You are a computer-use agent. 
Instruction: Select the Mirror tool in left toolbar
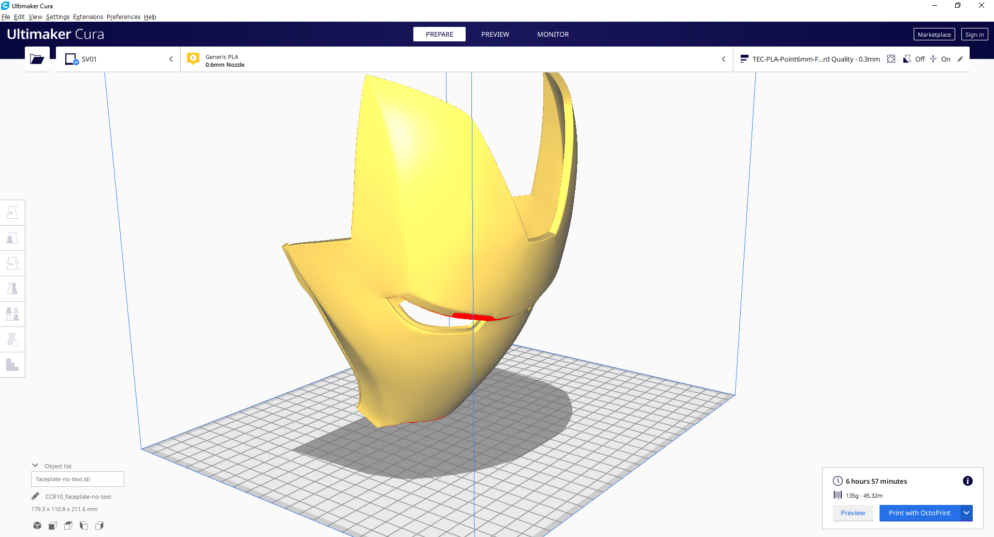[x=12, y=289]
